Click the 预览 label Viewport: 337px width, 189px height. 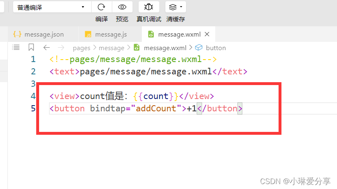point(122,19)
